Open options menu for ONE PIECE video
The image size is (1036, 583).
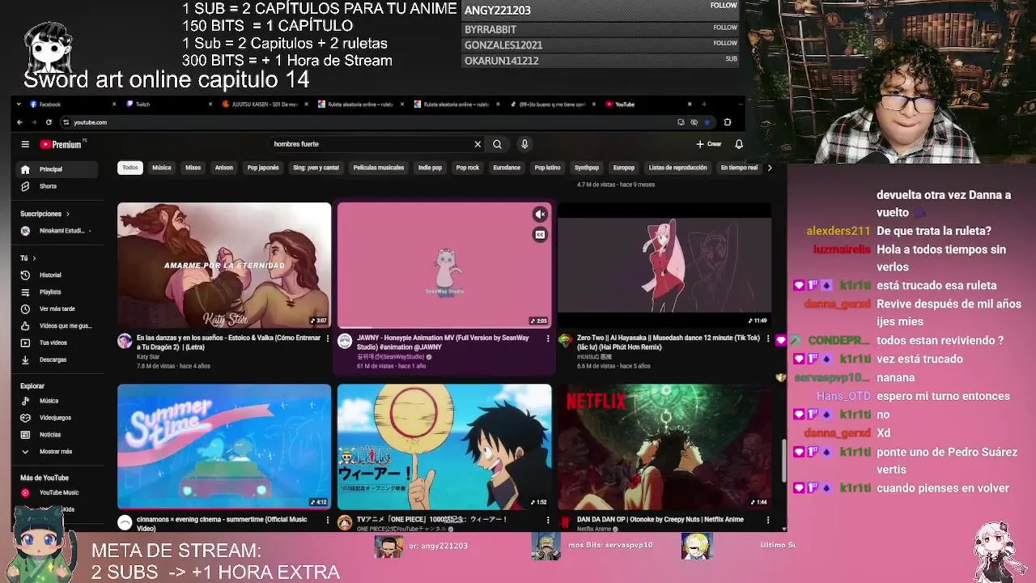point(548,520)
